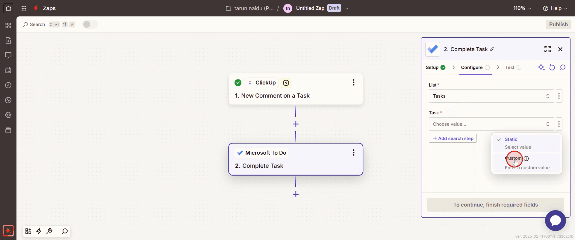Rename step using the pencil icon
Image resolution: width=575 pixels, height=240 pixels.
click(x=492, y=50)
